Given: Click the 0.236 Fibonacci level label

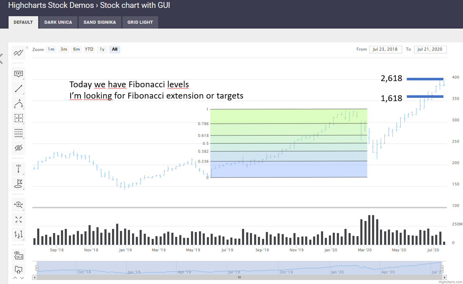Looking at the screenshot, I should (x=203, y=161).
